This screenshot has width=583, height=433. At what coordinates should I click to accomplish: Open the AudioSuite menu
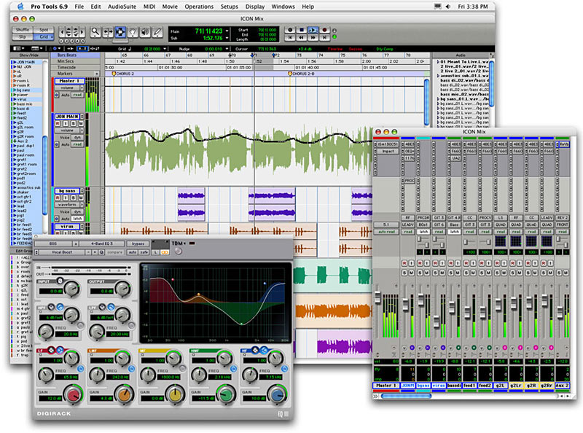(x=122, y=7)
